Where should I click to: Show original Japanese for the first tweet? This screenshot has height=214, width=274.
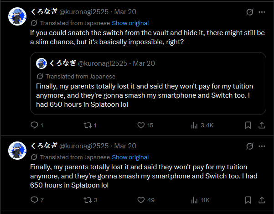(130, 23)
